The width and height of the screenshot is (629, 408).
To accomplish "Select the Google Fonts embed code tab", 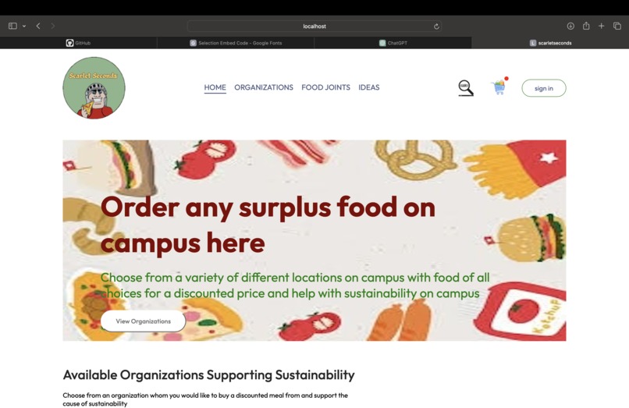I will tap(236, 43).
